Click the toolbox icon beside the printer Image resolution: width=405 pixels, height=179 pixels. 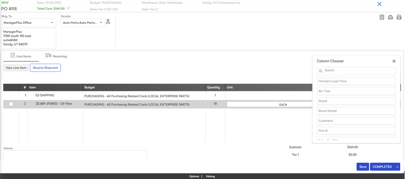pyautogui.click(x=390, y=17)
